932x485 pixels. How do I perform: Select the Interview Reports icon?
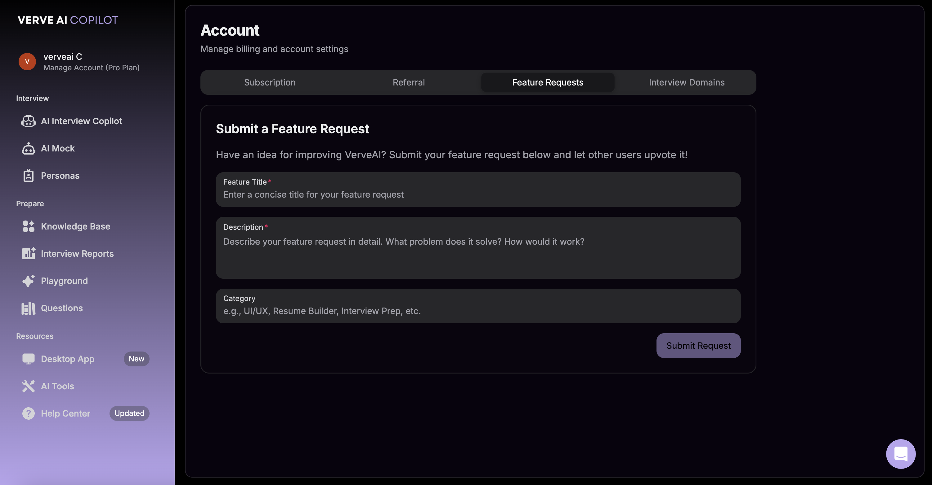[29, 254]
